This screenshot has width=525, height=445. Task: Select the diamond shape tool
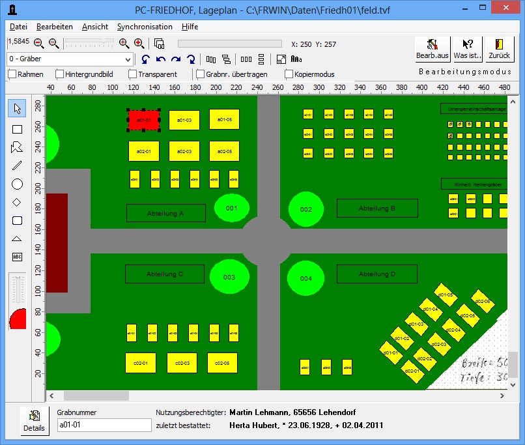coord(18,202)
